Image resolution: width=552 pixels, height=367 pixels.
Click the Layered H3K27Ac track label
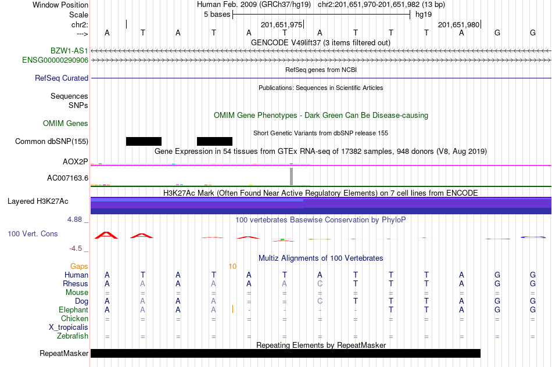tap(38, 202)
